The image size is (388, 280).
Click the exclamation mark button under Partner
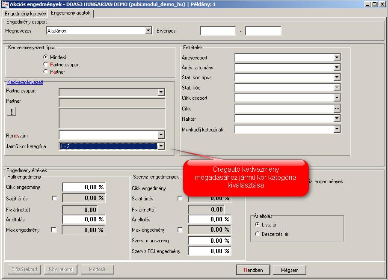pos(12,111)
